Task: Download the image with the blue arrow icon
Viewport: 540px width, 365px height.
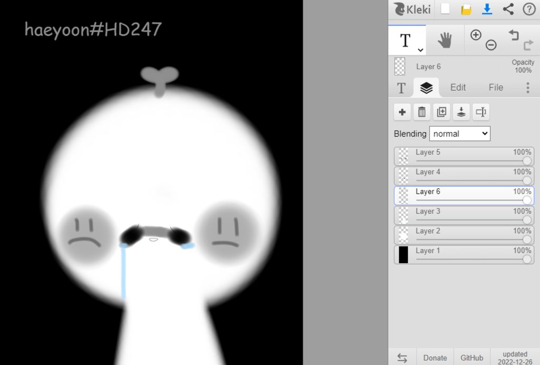Action: [x=487, y=9]
